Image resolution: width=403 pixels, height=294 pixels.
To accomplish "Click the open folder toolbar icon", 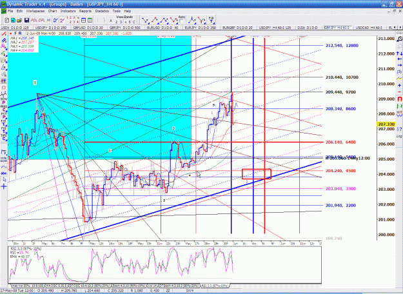I will (x=19, y=20).
